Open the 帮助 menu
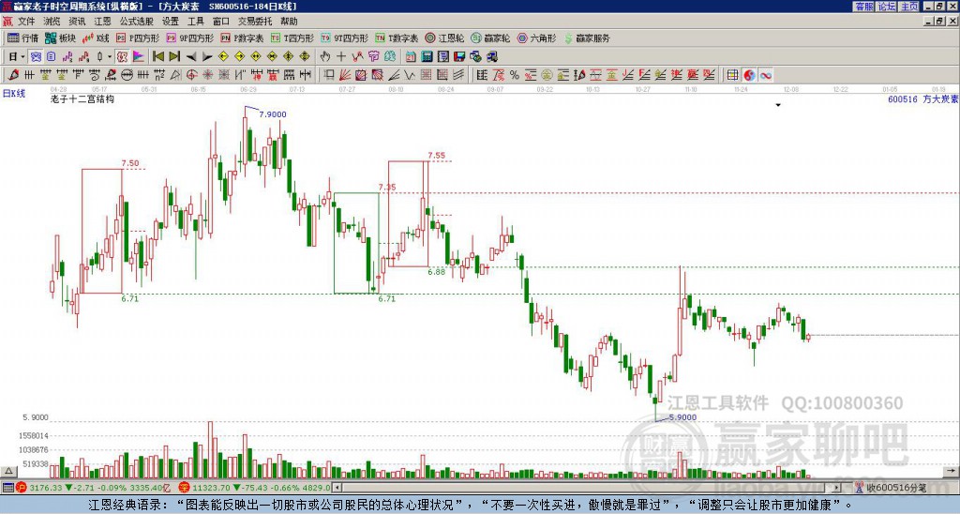Screen dimensions: 960x514 tap(289, 22)
